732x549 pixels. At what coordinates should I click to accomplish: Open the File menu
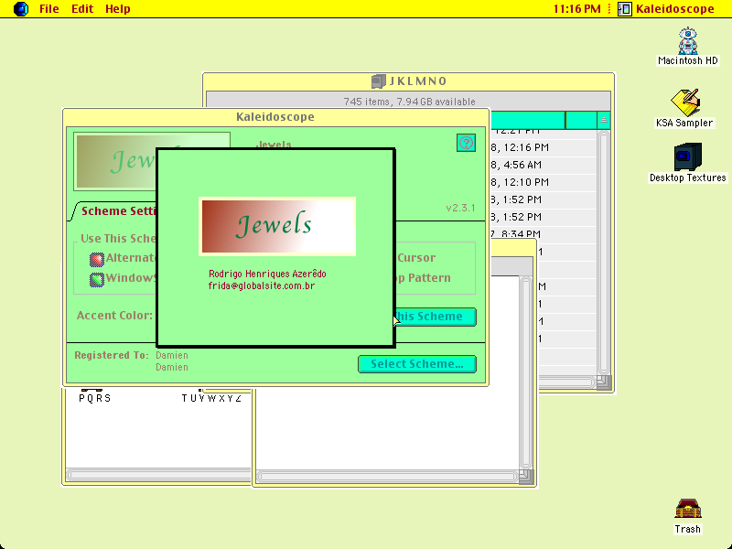49,9
